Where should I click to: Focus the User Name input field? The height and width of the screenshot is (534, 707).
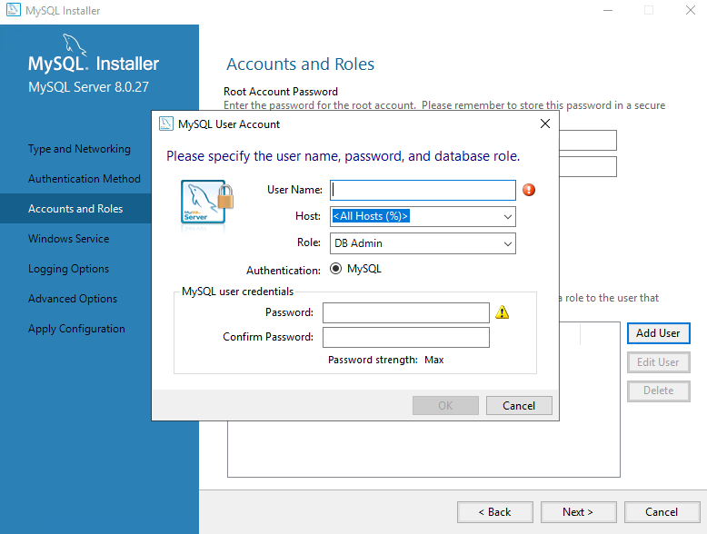coord(423,190)
